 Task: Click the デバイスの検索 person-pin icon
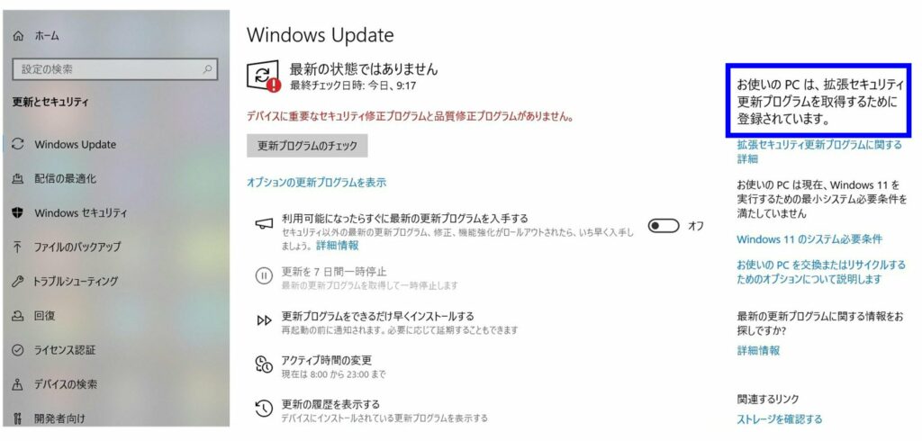18,384
